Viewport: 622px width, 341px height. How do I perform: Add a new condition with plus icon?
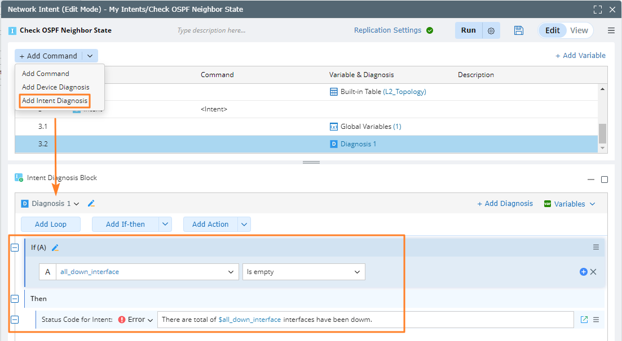tap(584, 272)
